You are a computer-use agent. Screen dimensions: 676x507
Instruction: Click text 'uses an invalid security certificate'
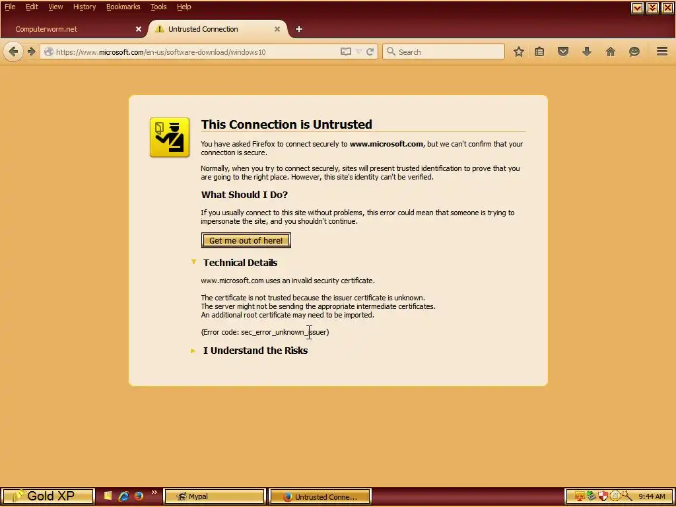coord(320,281)
